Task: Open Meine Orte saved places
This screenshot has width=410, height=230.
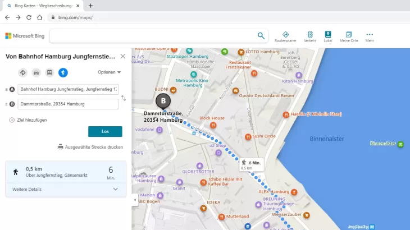Action: (349, 36)
